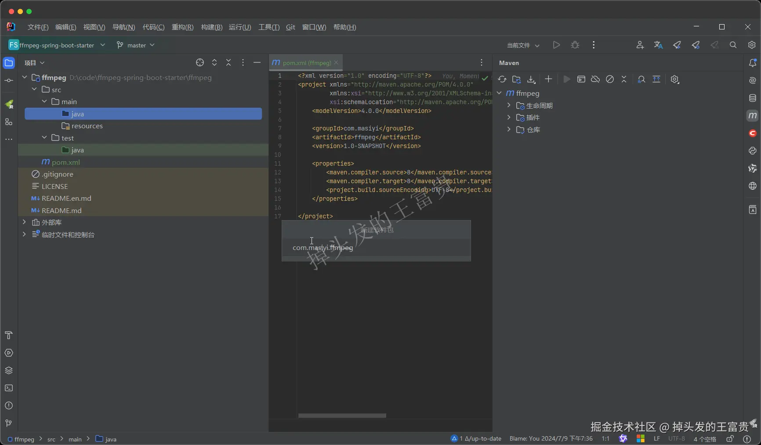
Task: Click the horizontal scrollbar of the editor
Action: pos(342,416)
